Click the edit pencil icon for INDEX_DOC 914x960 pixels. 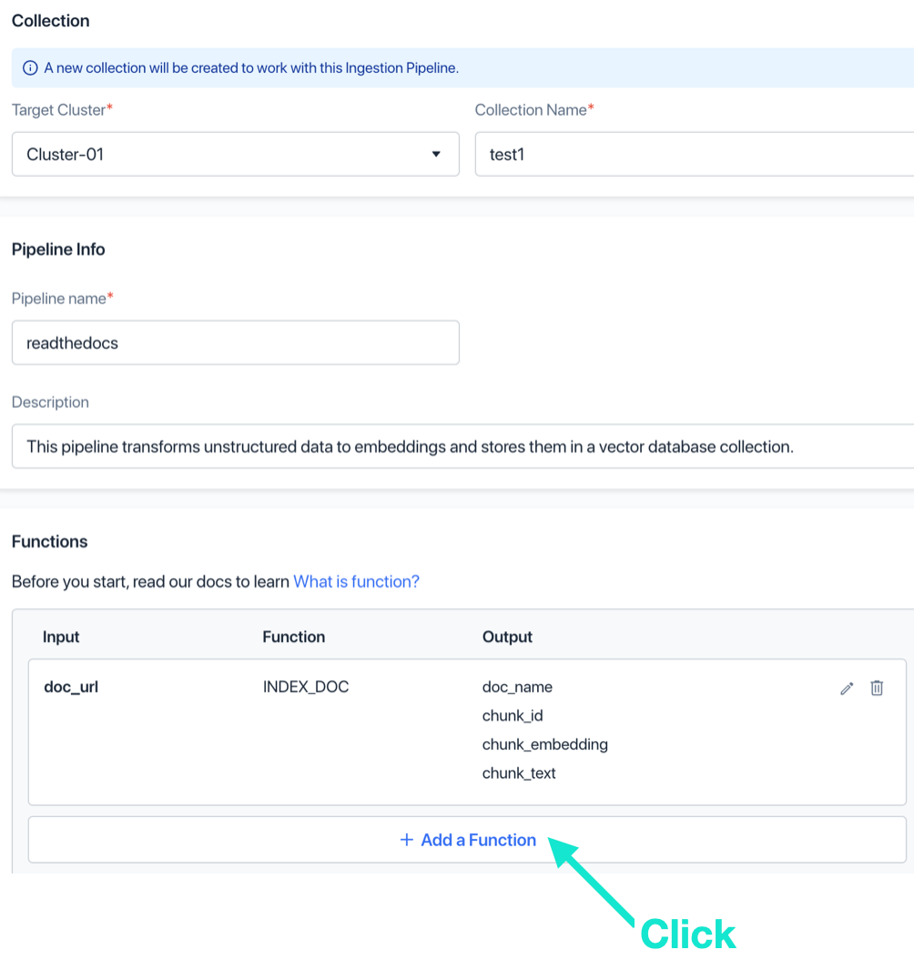(x=847, y=689)
